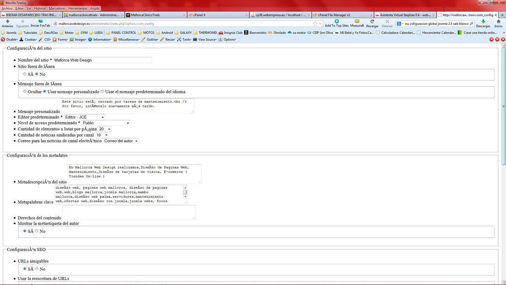The height and width of the screenshot is (285, 506).
Task: Open Editor predeterminado dropdown showing Editor - JCE
Action: pos(84,117)
